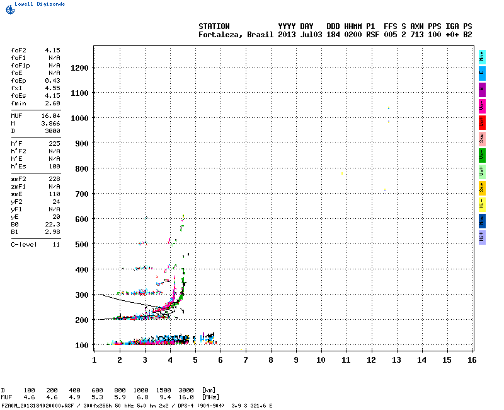Click the time 0200 in header

point(353,35)
